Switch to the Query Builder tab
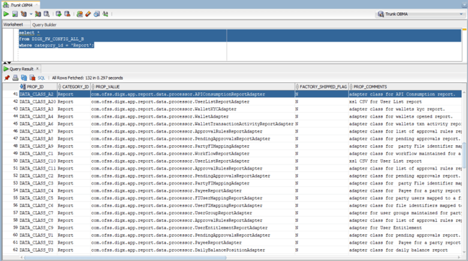Screen dimensions: 468x261 point(44,25)
